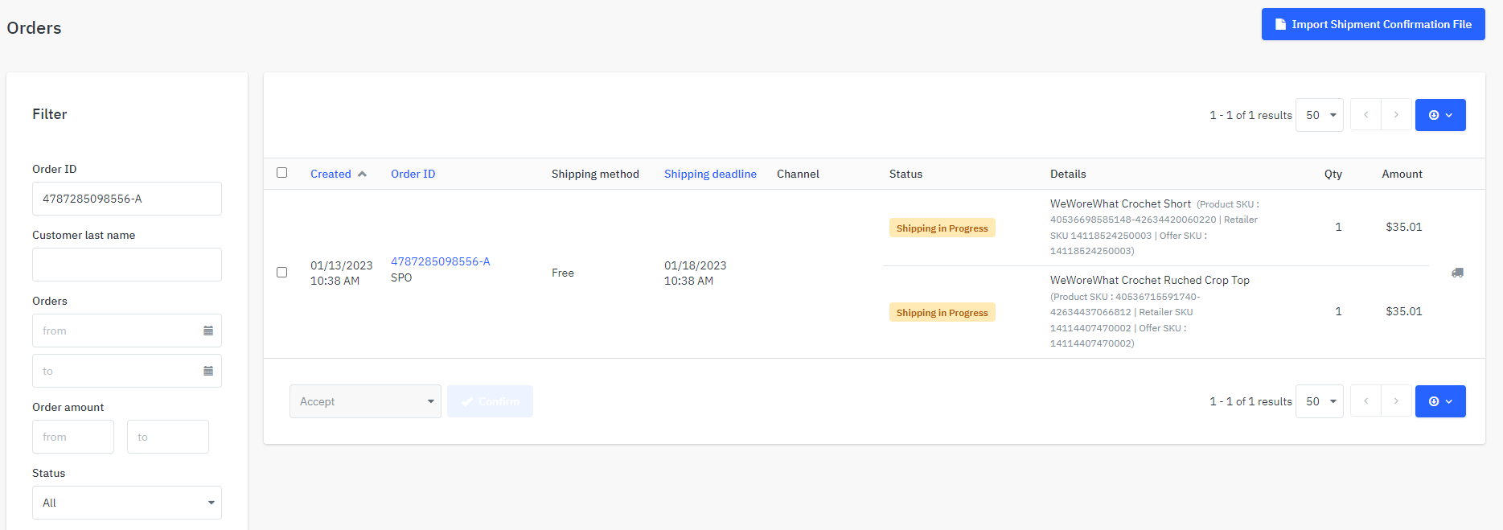The height and width of the screenshot is (530, 1503).
Task: Go to previous page using top pagination arrow
Action: click(x=1365, y=115)
